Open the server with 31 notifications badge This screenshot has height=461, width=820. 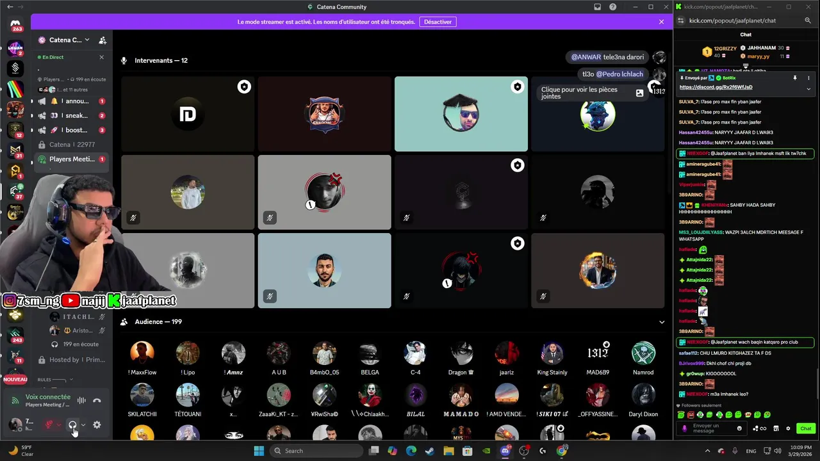tap(15, 151)
